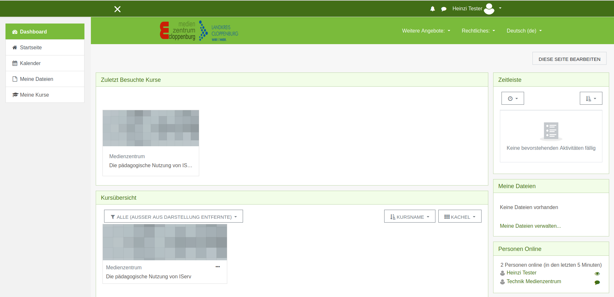614x297 pixels.
Task: Click the Kalender item in the sidebar
Action: pyautogui.click(x=30, y=63)
